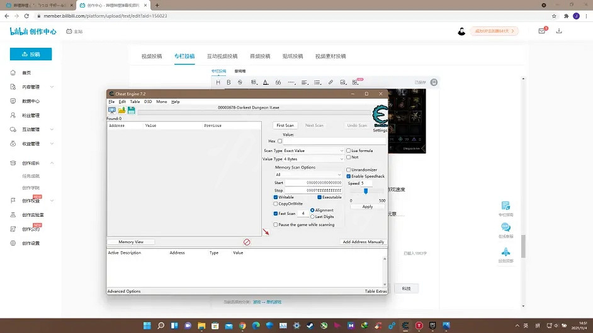
Task: Open the Table menu
Action: 135,101
